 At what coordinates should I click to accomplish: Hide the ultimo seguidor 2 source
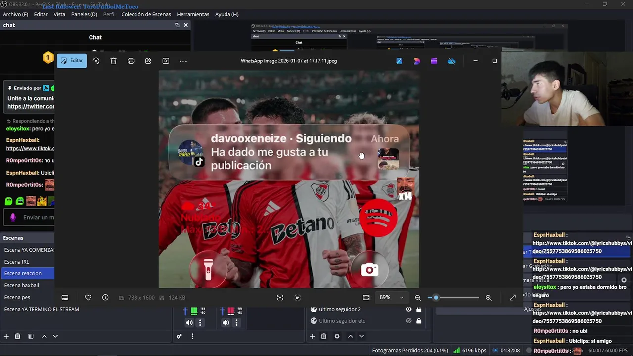pyautogui.click(x=408, y=309)
